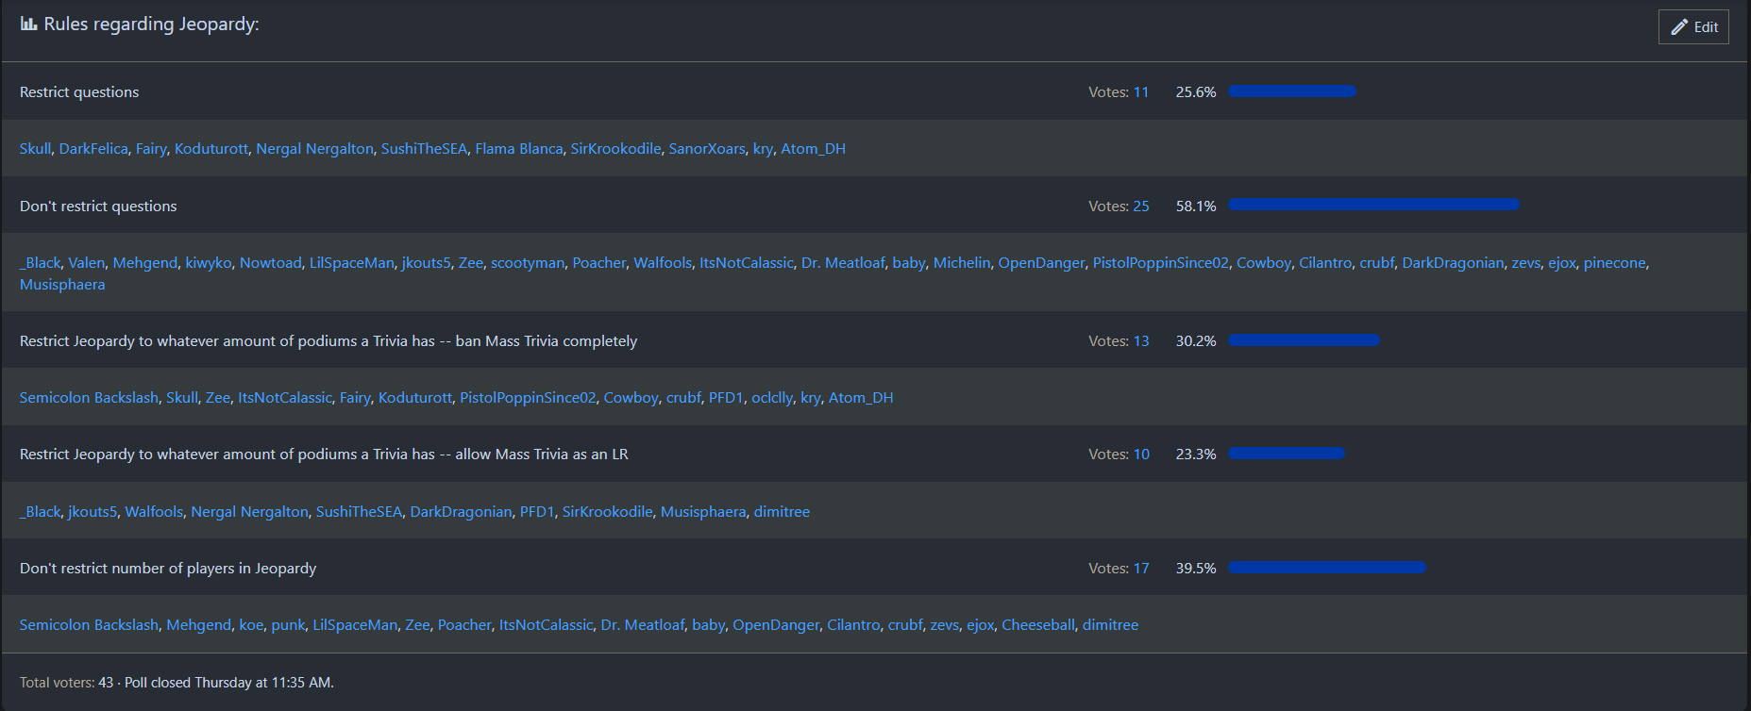Click the 58.1% progress bar
This screenshot has width=1751, height=711.
pyautogui.click(x=1373, y=205)
